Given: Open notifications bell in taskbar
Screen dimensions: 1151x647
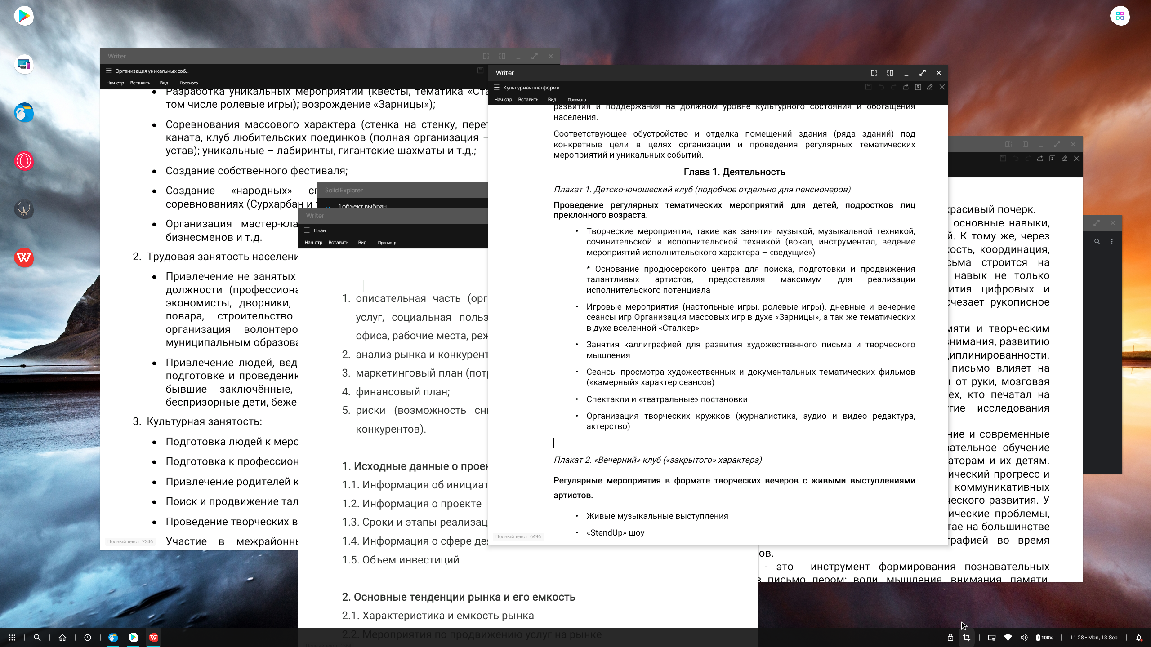Looking at the screenshot, I should pos(1139,638).
